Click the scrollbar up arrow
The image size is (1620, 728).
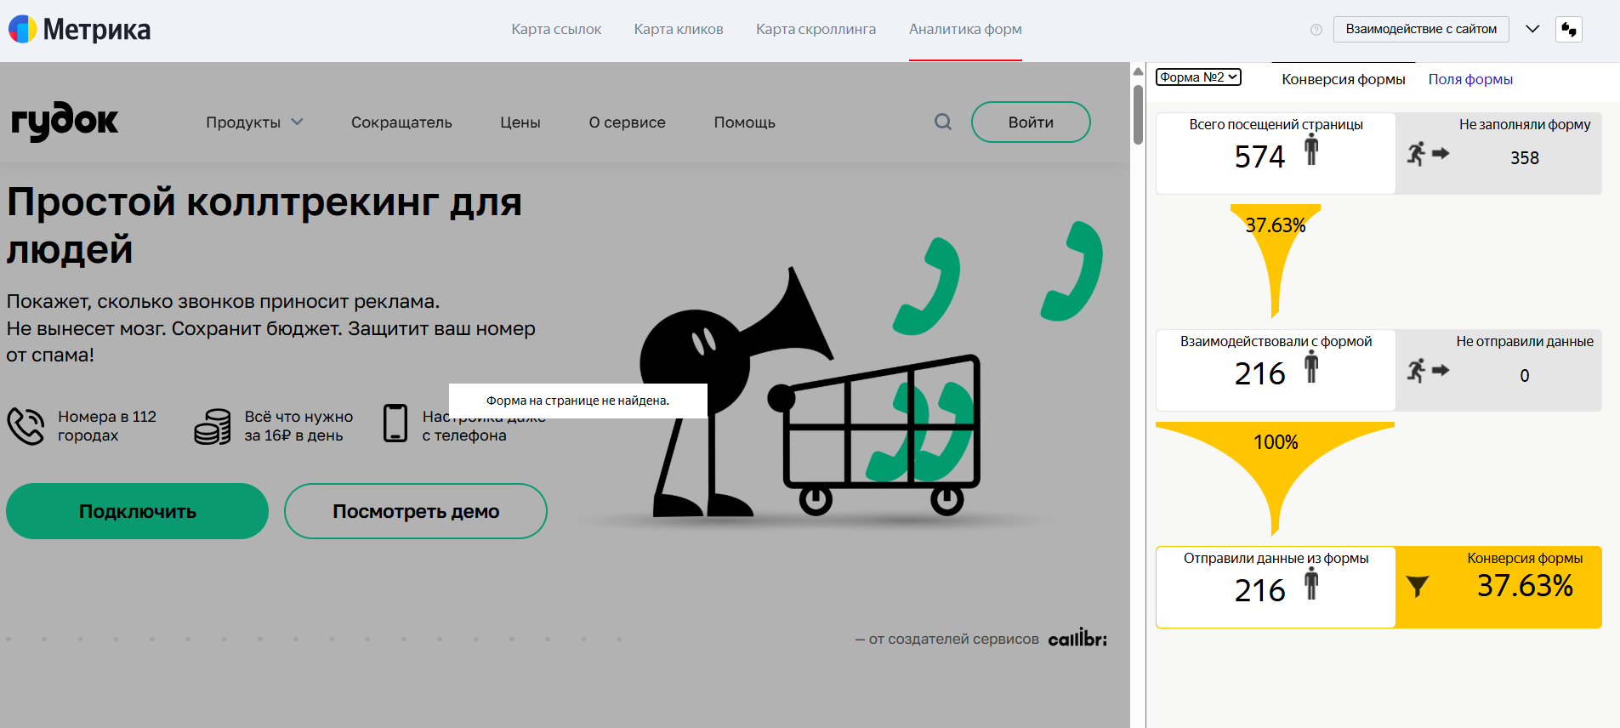pyautogui.click(x=1138, y=71)
